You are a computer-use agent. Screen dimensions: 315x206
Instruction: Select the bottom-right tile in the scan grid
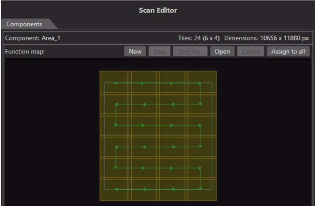pos(202,190)
